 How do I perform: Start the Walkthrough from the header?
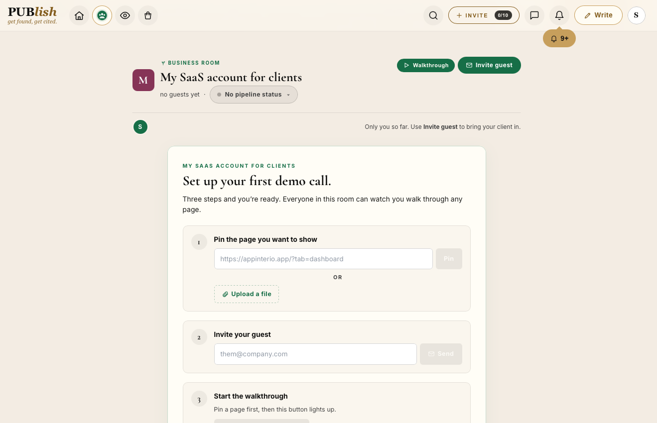[x=426, y=65]
